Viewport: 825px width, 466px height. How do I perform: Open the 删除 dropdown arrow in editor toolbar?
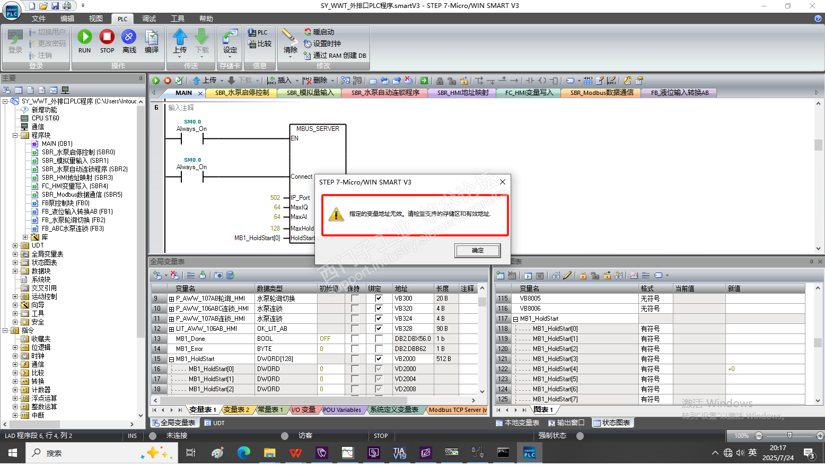pos(333,81)
